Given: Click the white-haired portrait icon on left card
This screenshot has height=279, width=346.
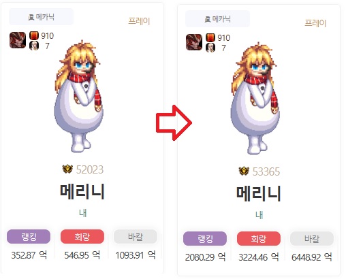Looking at the screenshot, I should point(34,46).
